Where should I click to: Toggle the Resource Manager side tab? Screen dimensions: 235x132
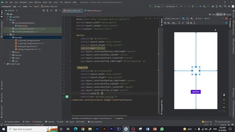coord(1,29)
